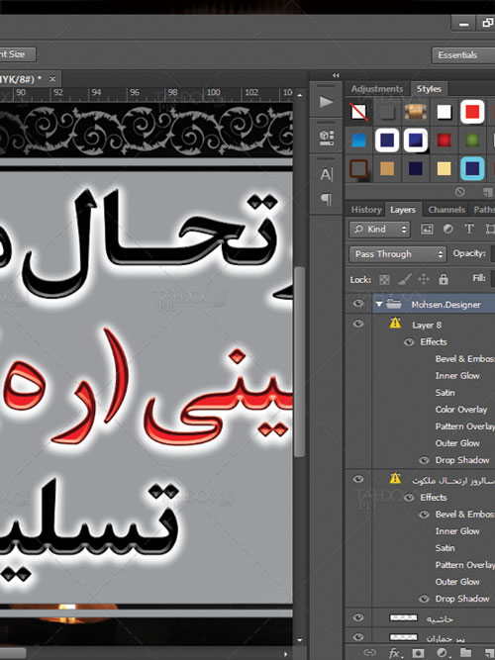Click the link layers icon
The width and height of the screenshot is (495, 660).
369,653
